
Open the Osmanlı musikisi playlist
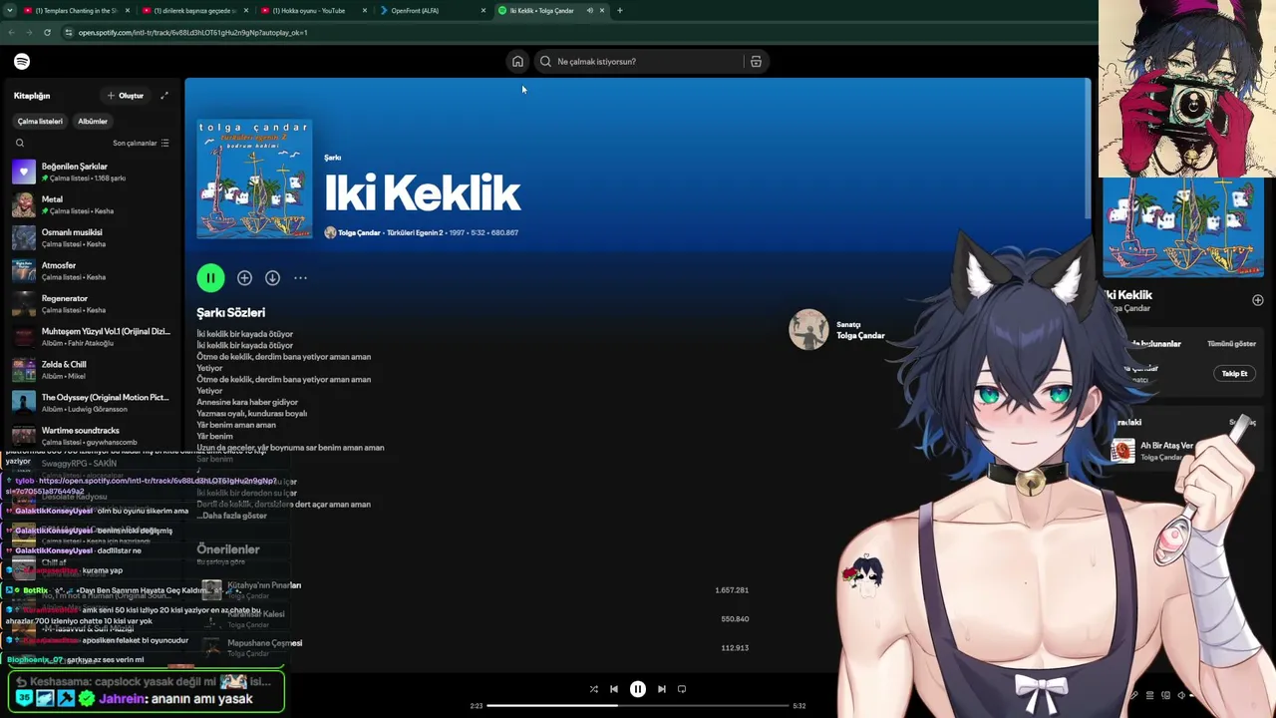click(x=92, y=237)
